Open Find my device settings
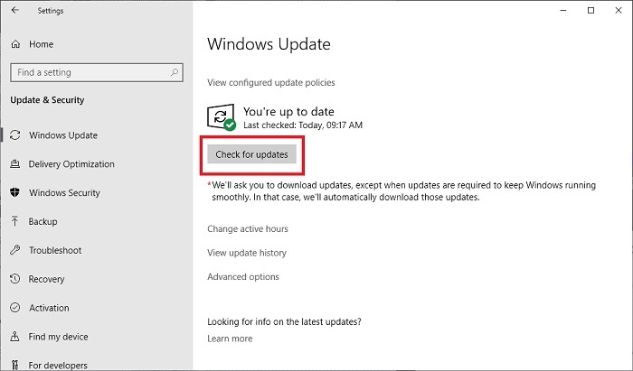633x371 pixels. (58, 337)
